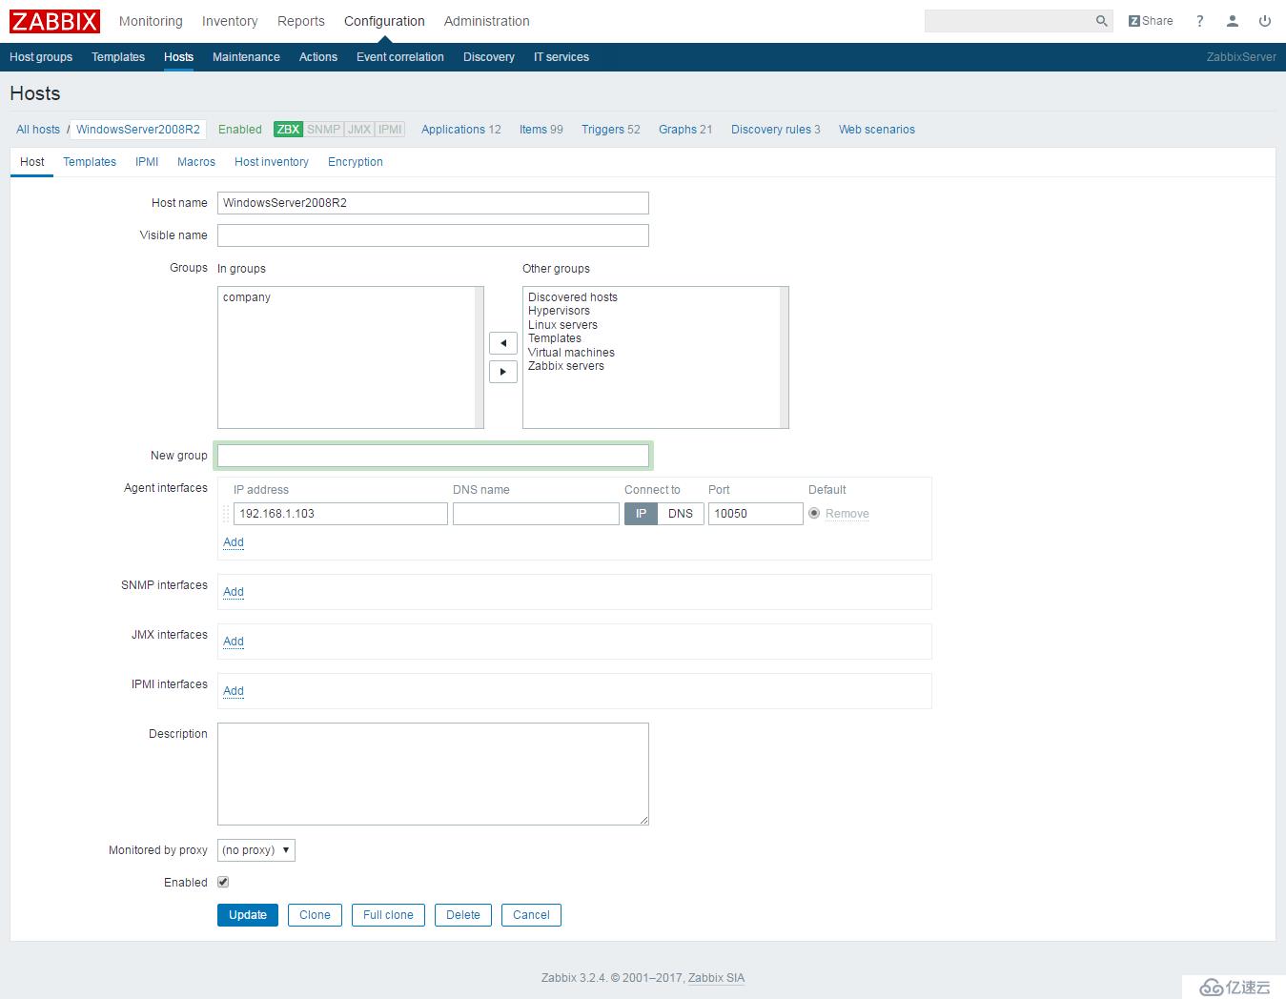The image size is (1286, 999).
Task: Open the help question mark icon
Action: point(1200,21)
